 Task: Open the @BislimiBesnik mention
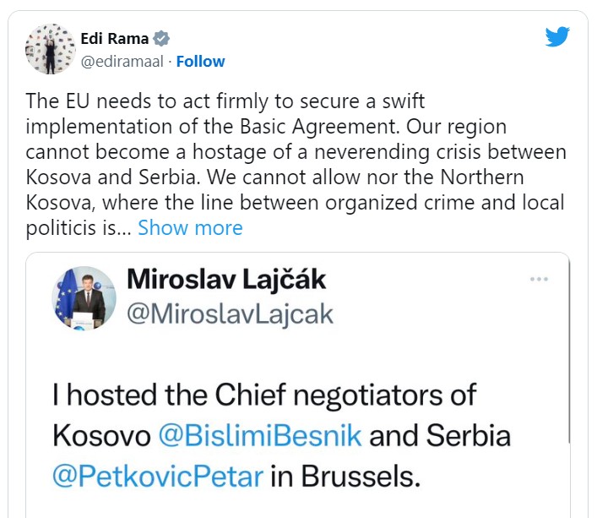[260, 435]
